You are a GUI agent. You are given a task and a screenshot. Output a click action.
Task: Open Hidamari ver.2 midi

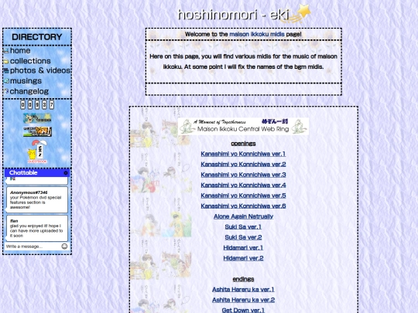point(243,258)
